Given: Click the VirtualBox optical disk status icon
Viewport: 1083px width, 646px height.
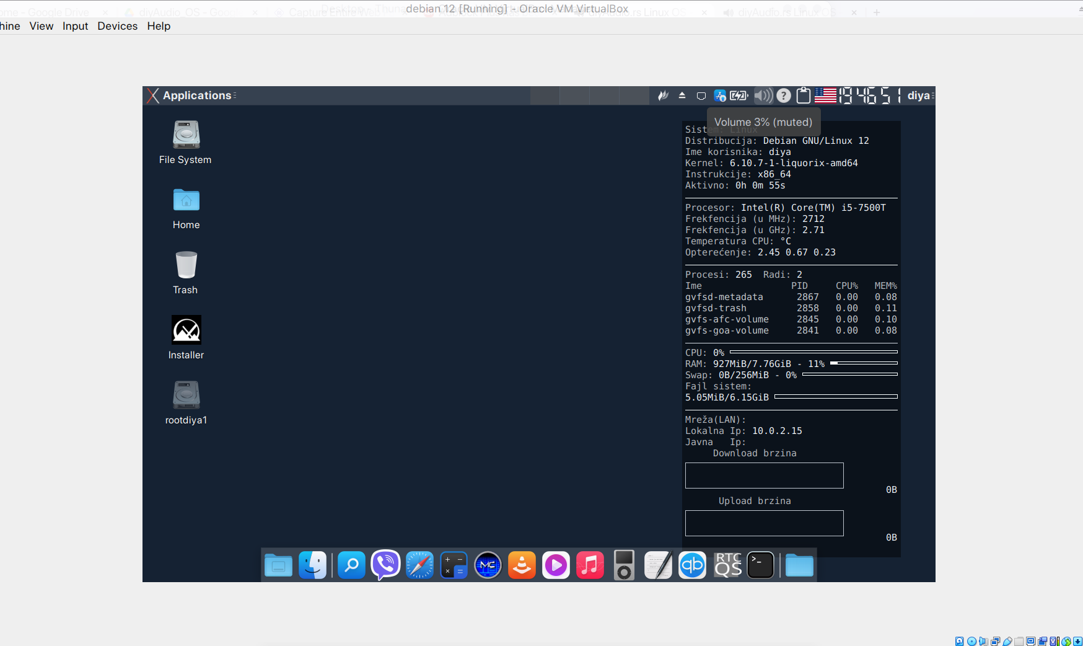Looking at the screenshot, I should 971,642.
